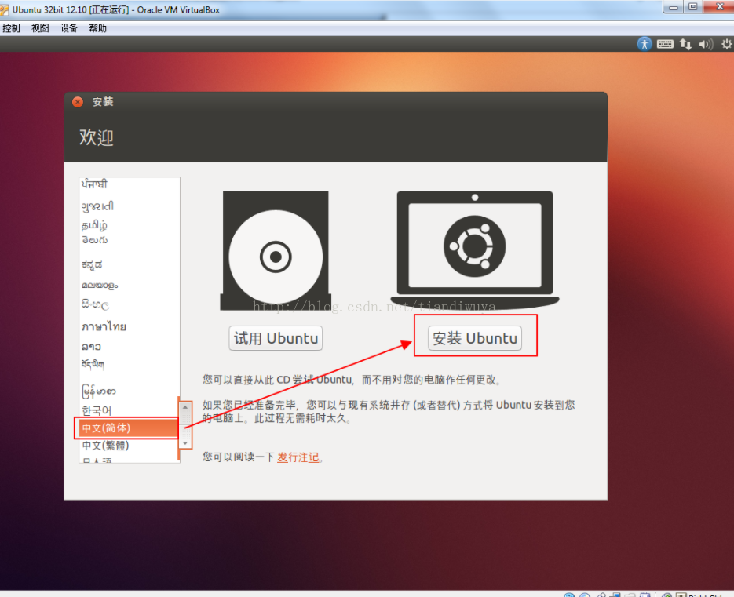Open the 控制 menu

pos(11,28)
